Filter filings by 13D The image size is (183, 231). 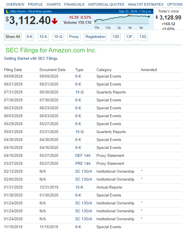[x=116, y=37]
